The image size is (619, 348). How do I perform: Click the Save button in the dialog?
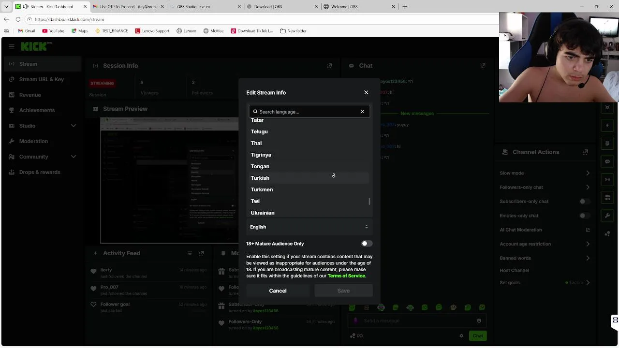click(343, 290)
